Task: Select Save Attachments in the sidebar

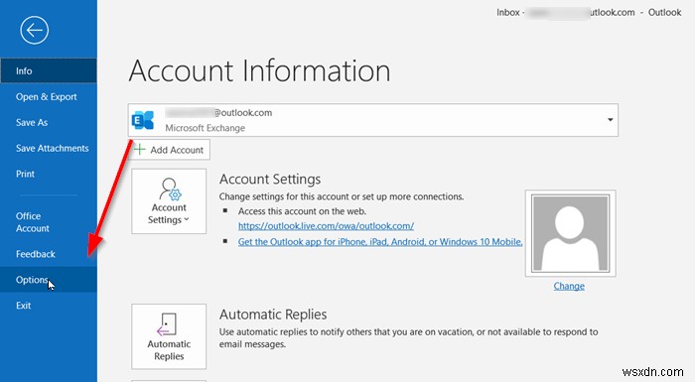Action: point(49,148)
